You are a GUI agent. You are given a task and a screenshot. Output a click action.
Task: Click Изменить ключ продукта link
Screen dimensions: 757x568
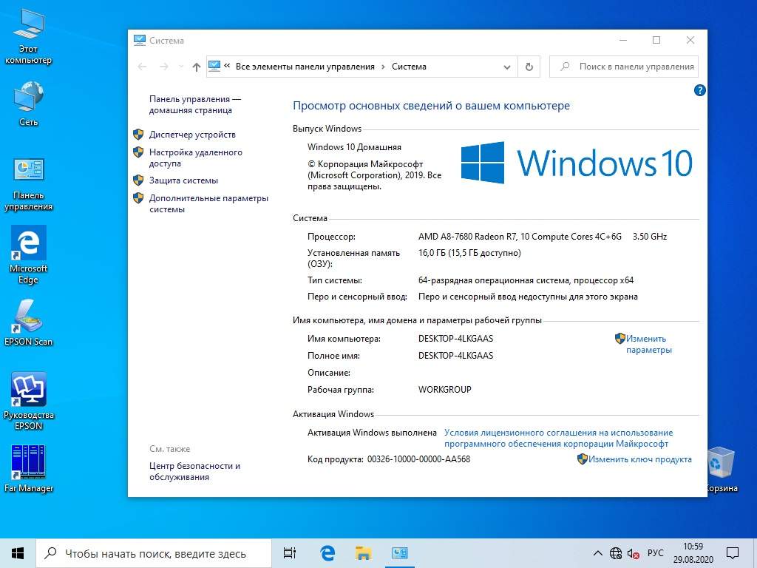pos(639,459)
